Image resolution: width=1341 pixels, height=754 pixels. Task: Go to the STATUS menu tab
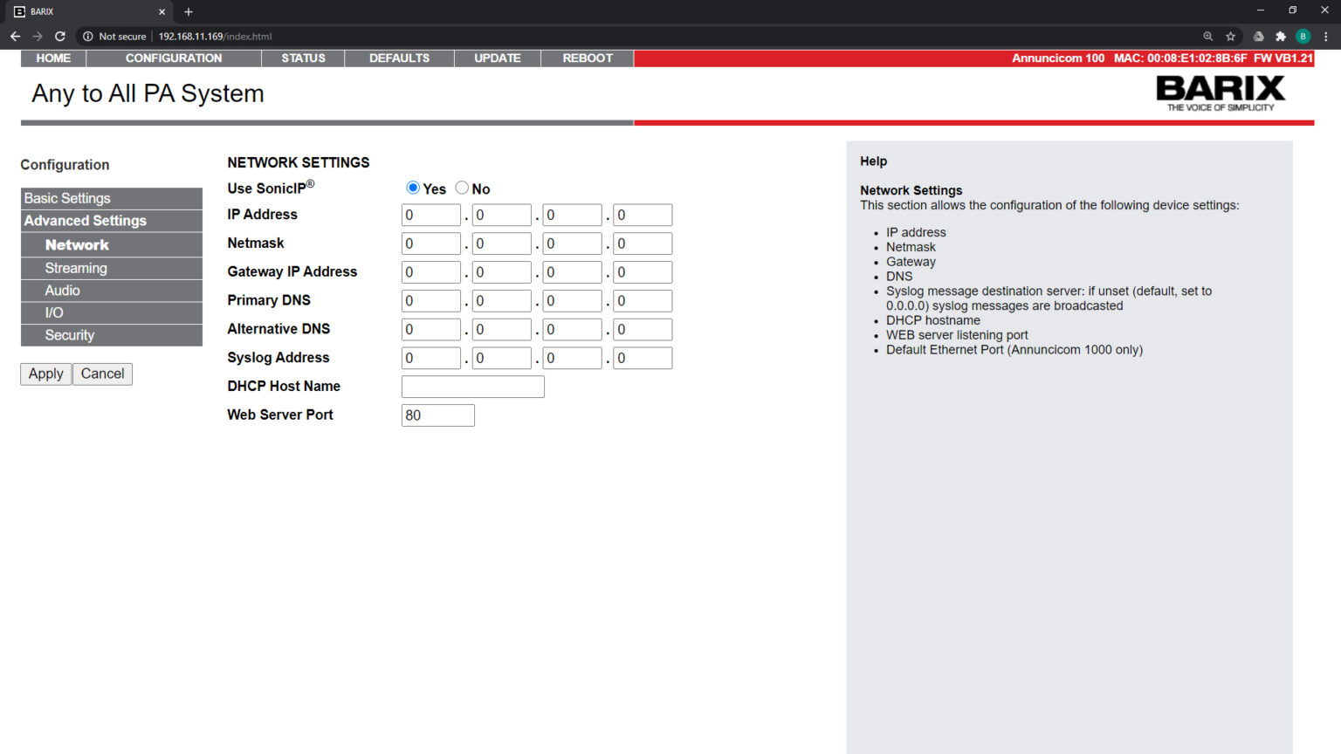click(x=303, y=58)
